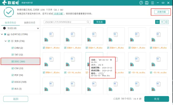Uncheck the CSV (33) checkbox

pos(13,68)
